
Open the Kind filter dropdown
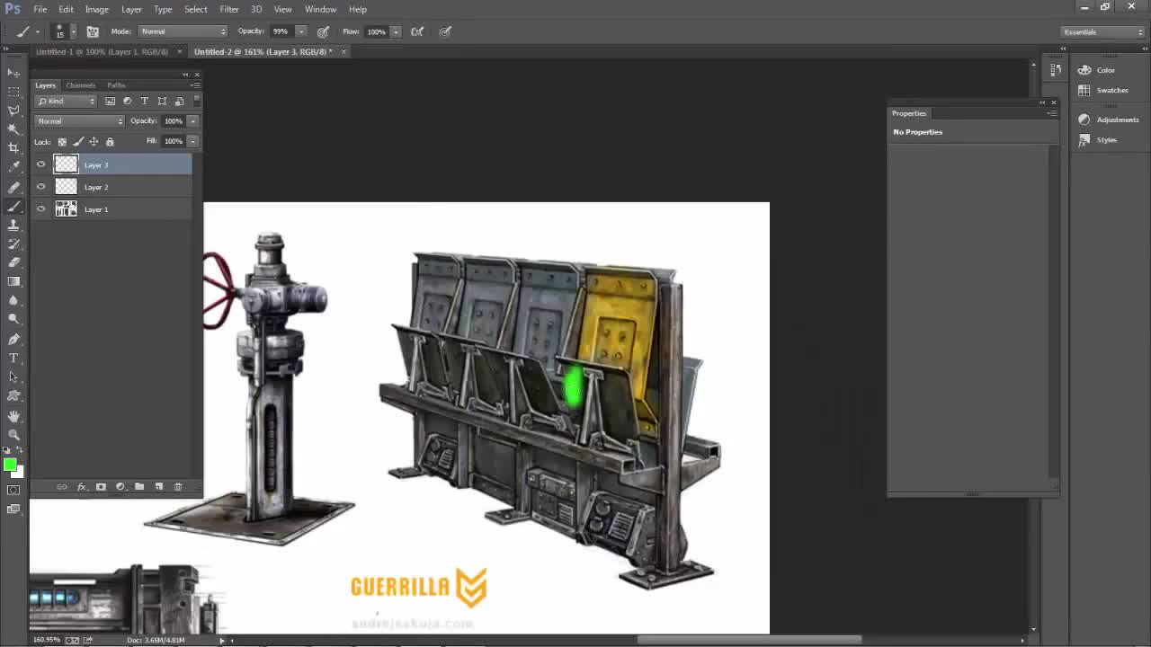pyautogui.click(x=66, y=102)
